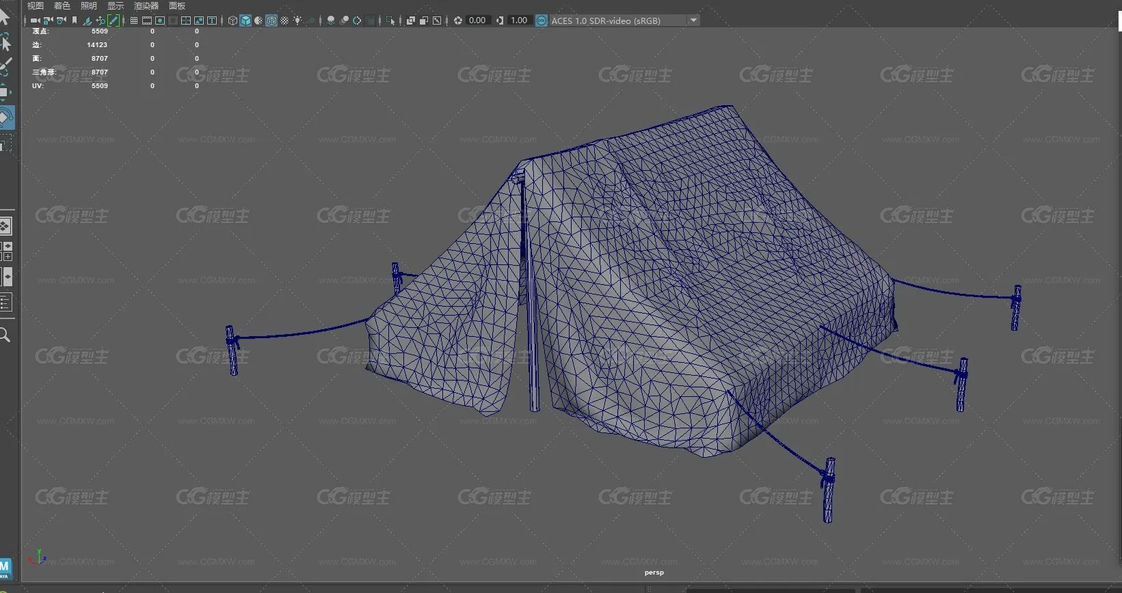Click the persp camera name label

click(654, 573)
